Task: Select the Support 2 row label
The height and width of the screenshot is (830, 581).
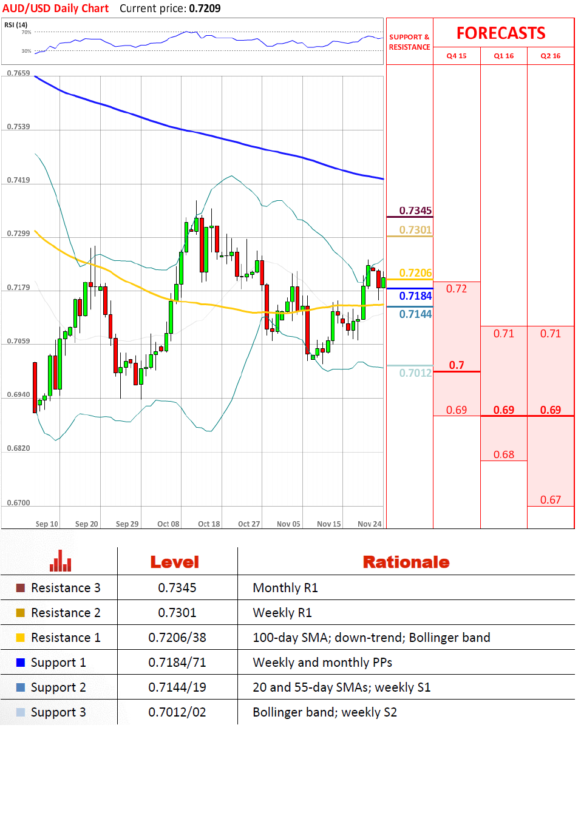Action: click(x=58, y=687)
